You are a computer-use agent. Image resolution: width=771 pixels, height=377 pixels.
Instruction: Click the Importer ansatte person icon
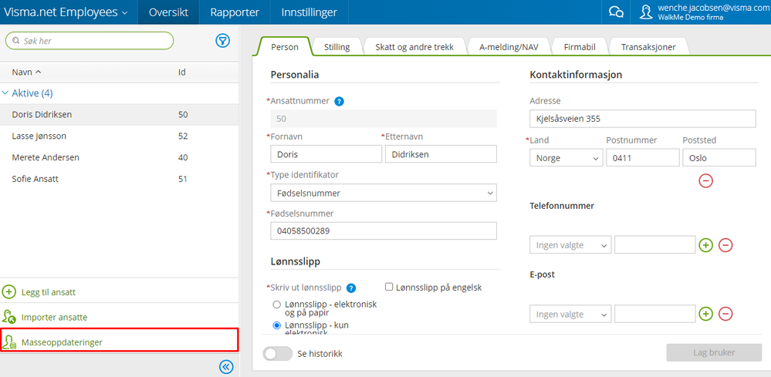tap(8, 317)
